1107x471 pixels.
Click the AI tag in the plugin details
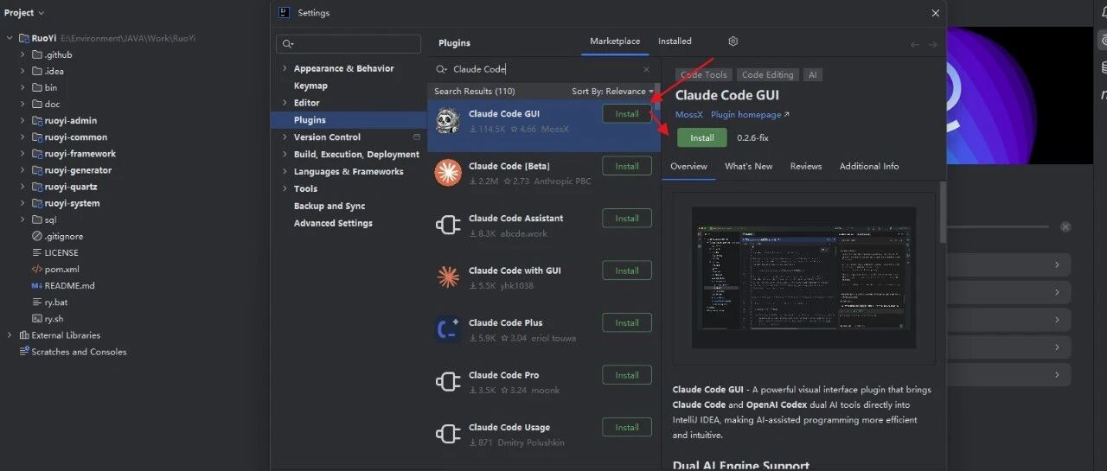(813, 75)
